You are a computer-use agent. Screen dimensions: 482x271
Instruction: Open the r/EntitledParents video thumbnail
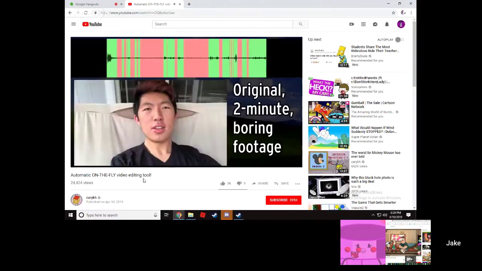click(x=329, y=87)
